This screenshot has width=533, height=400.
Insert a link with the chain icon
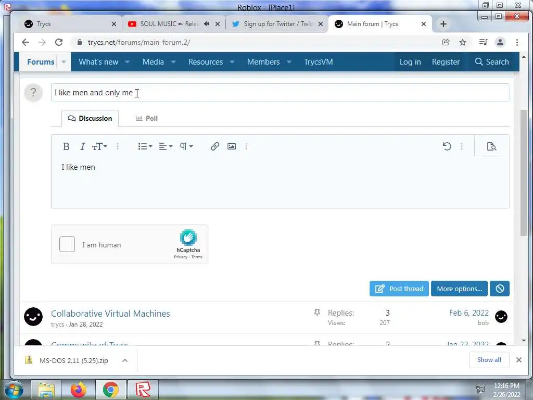(215, 146)
